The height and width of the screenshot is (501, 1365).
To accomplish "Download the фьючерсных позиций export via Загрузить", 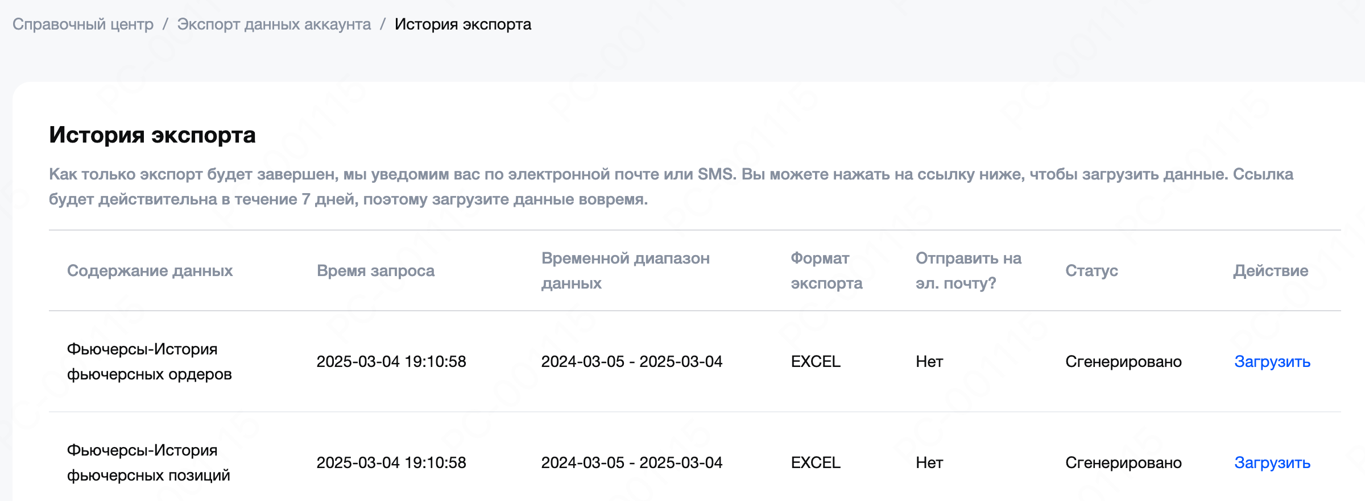I will coord(1272,463).
